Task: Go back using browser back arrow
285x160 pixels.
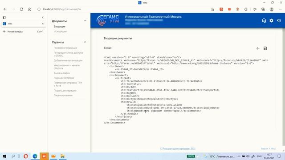Action: 5,9
